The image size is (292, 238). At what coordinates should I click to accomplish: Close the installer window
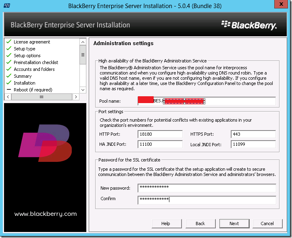(281, 4)
